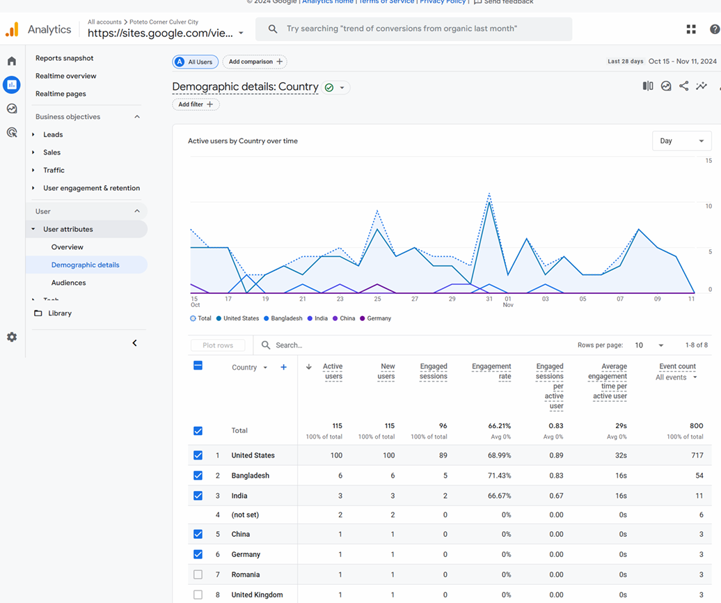
Task: Click the table search field
Action: 313,345
